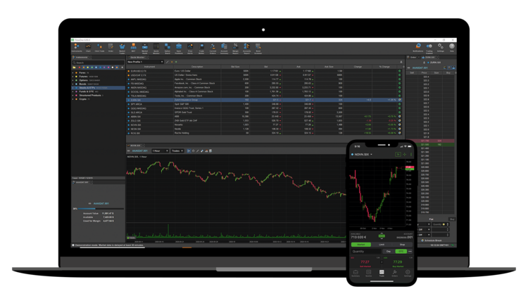Tap Sell Market at 77.27 on phone
Screen dimensions: 528x296
pos(365,262)
